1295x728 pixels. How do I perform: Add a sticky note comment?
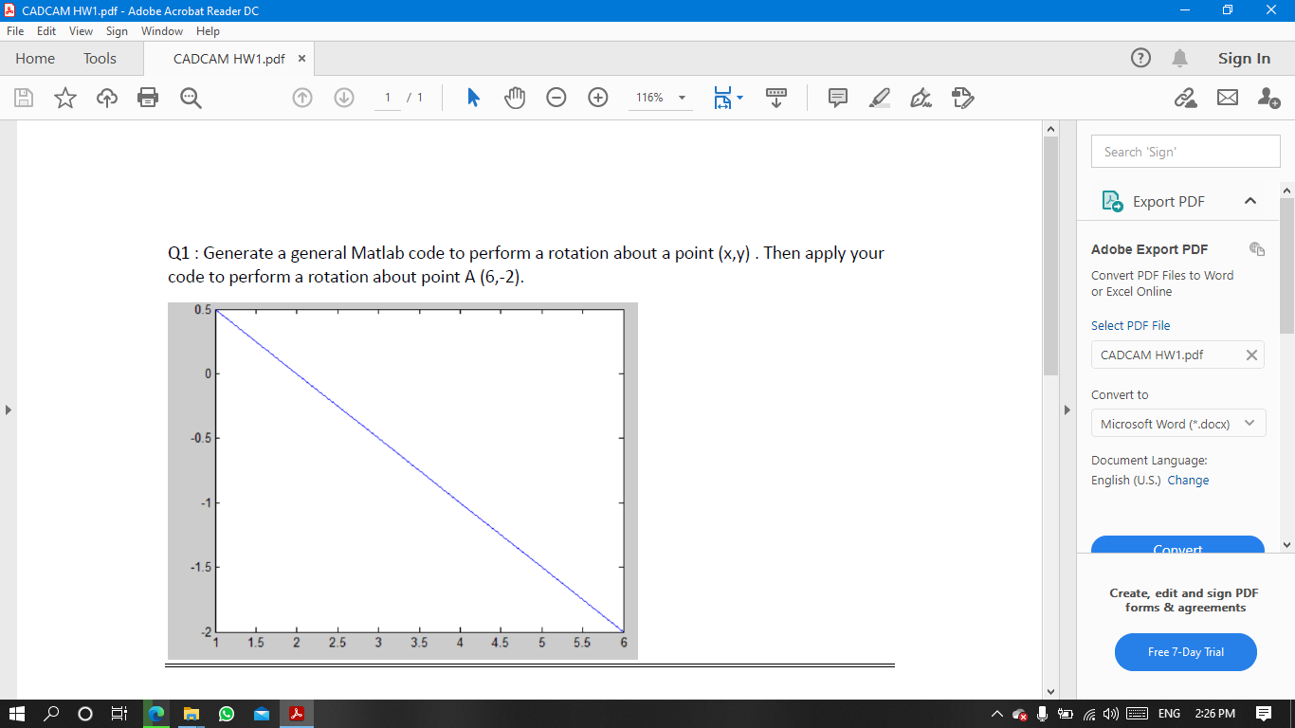pyautogui.click(x=837, y=98)
